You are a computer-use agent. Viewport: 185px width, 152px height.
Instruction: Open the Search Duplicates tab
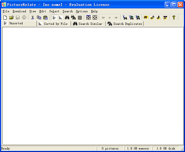coord(125,24)
